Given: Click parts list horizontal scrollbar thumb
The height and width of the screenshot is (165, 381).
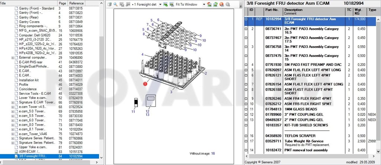Looking at the screenshot, I should point(308,156).
